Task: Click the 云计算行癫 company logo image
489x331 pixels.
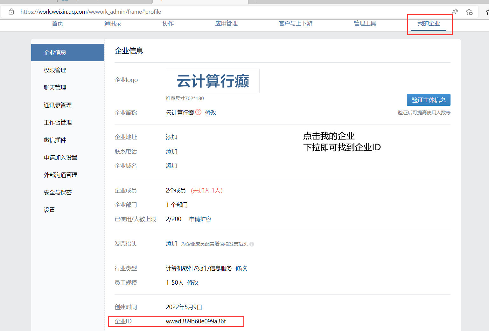Action: (x=213, y=81)
